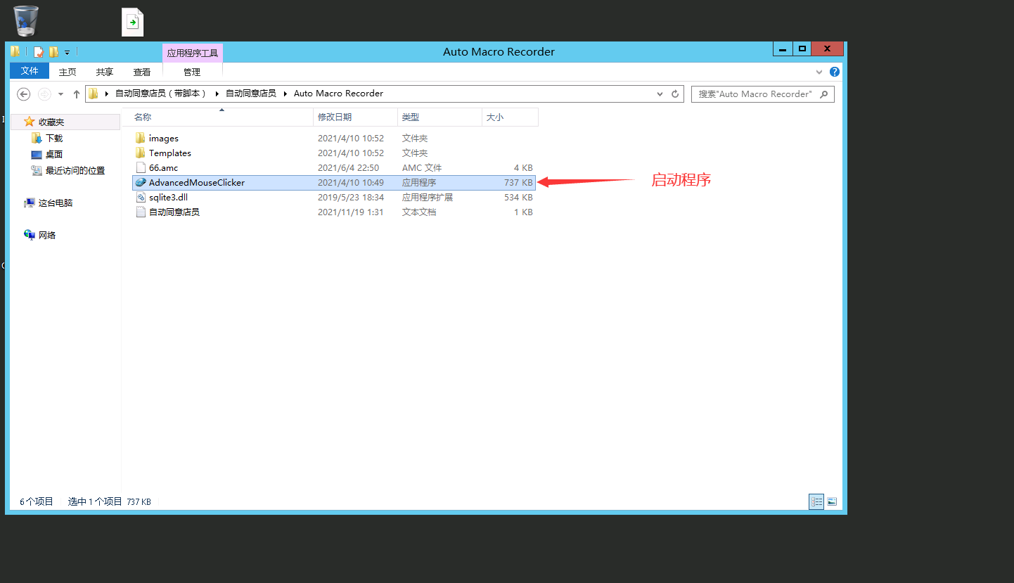Open Customize Quick Access Toolbar dropdown
Viewport: 1014px width, 583px height.
[68, 52]
